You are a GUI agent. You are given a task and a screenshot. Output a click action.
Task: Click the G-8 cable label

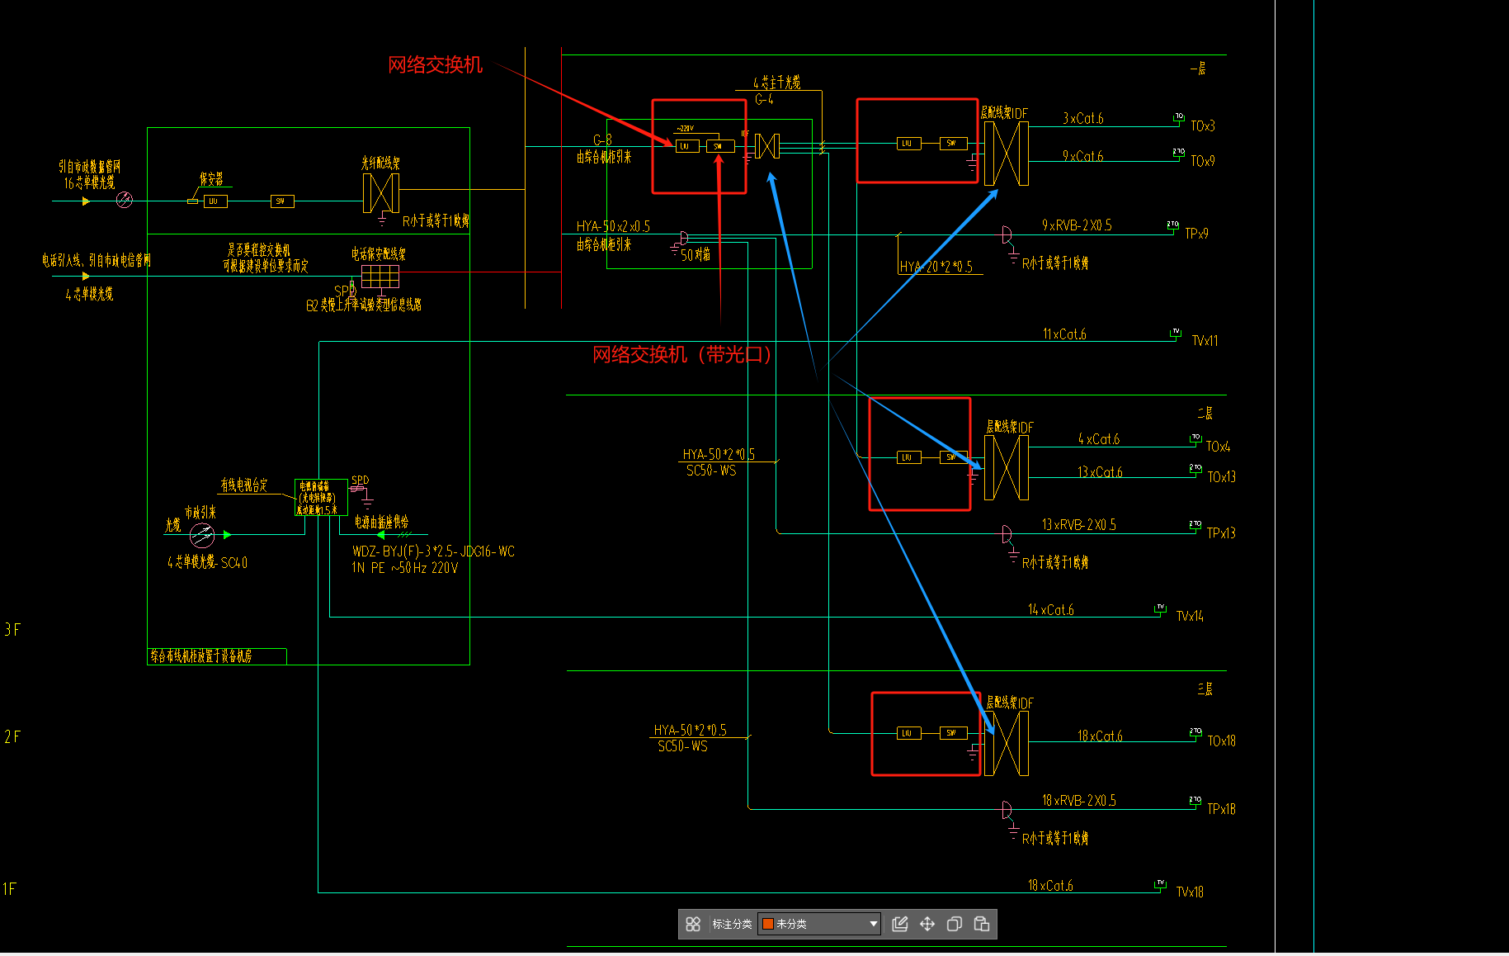(602, 140)
